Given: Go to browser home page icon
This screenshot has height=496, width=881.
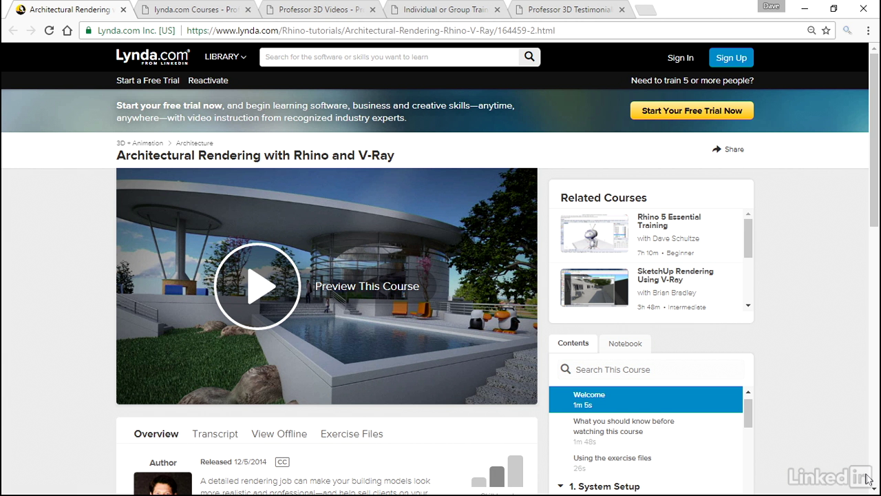Looking at the screenshot, I should click(x=67, y=30).
